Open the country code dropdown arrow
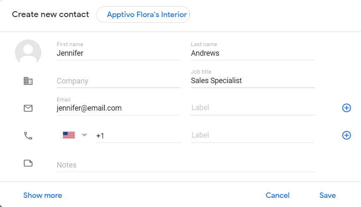 (x=84, y=135)
